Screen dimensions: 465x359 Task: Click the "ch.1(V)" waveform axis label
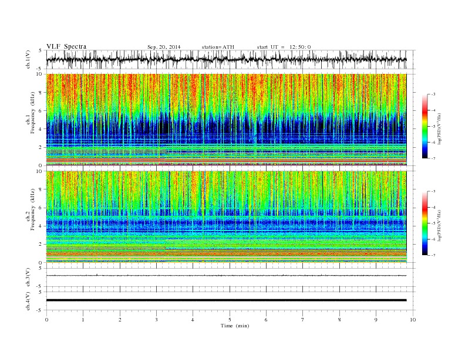28,59
